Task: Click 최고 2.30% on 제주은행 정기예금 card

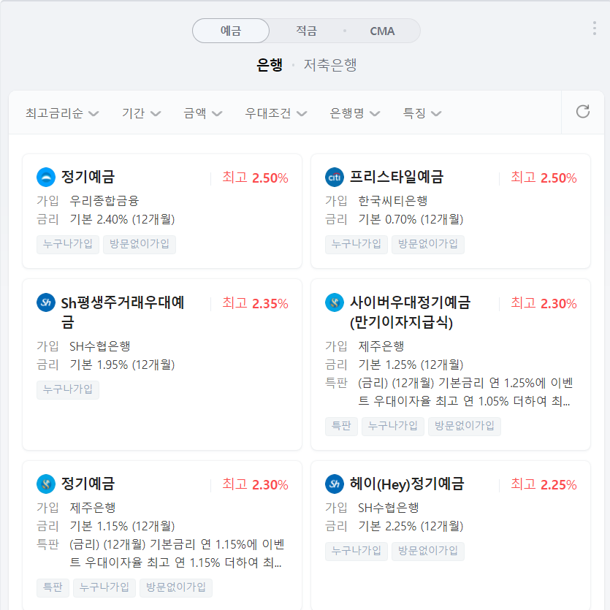Action: point(255,484)
